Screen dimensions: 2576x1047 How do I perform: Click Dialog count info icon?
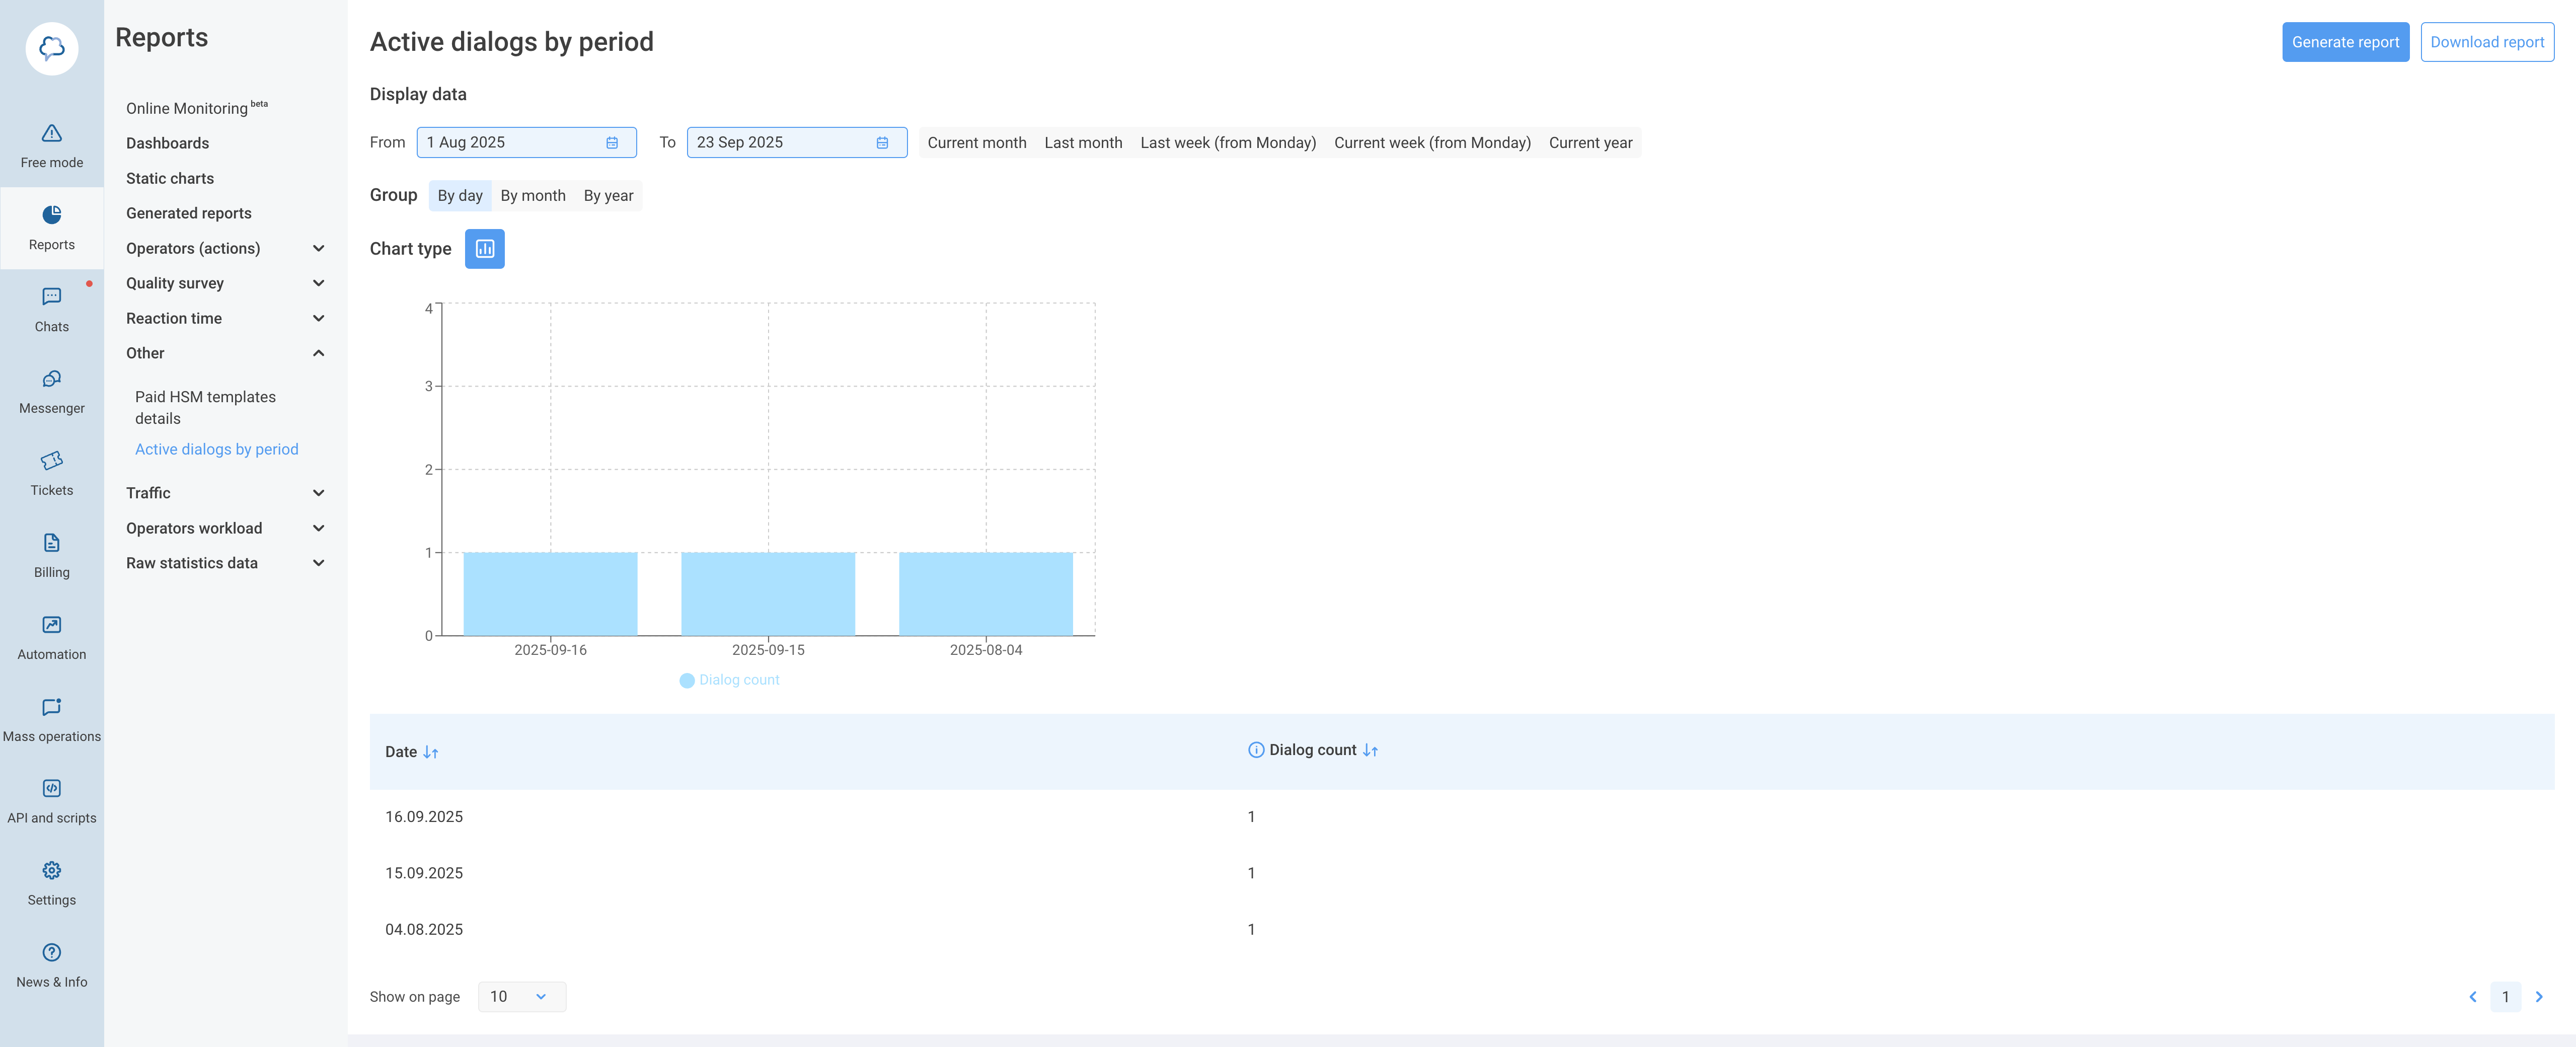pos(1256,750)
